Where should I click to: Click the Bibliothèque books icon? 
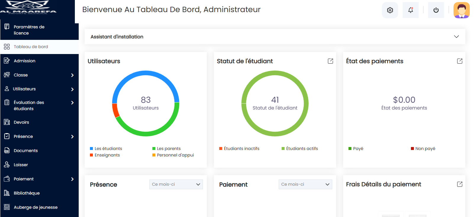pos(7,193)
